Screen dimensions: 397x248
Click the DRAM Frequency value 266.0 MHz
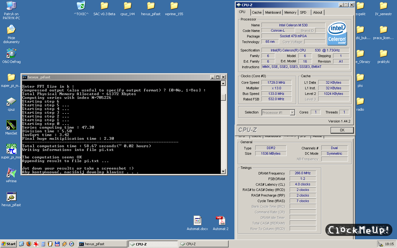[x=303, y=173]
